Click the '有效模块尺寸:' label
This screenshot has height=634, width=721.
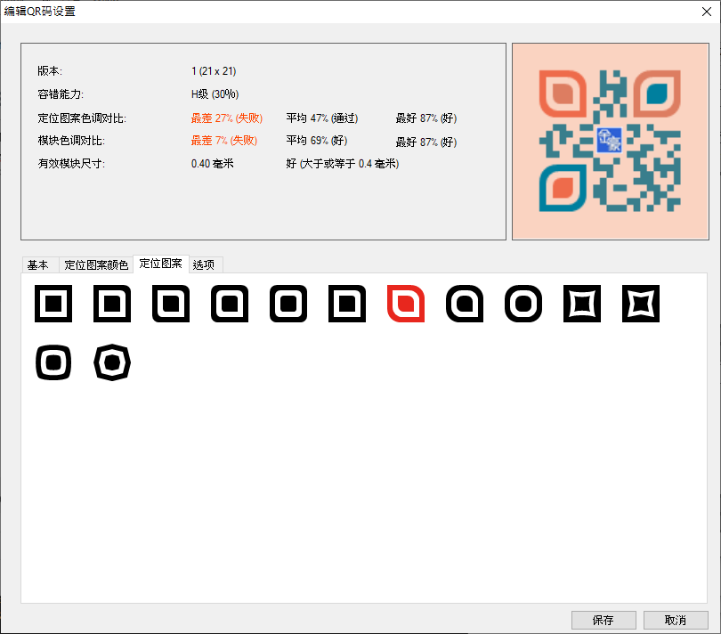pyautogui.click(x=71, y=164)
